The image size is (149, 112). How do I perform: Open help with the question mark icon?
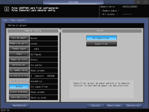point(145,2)
